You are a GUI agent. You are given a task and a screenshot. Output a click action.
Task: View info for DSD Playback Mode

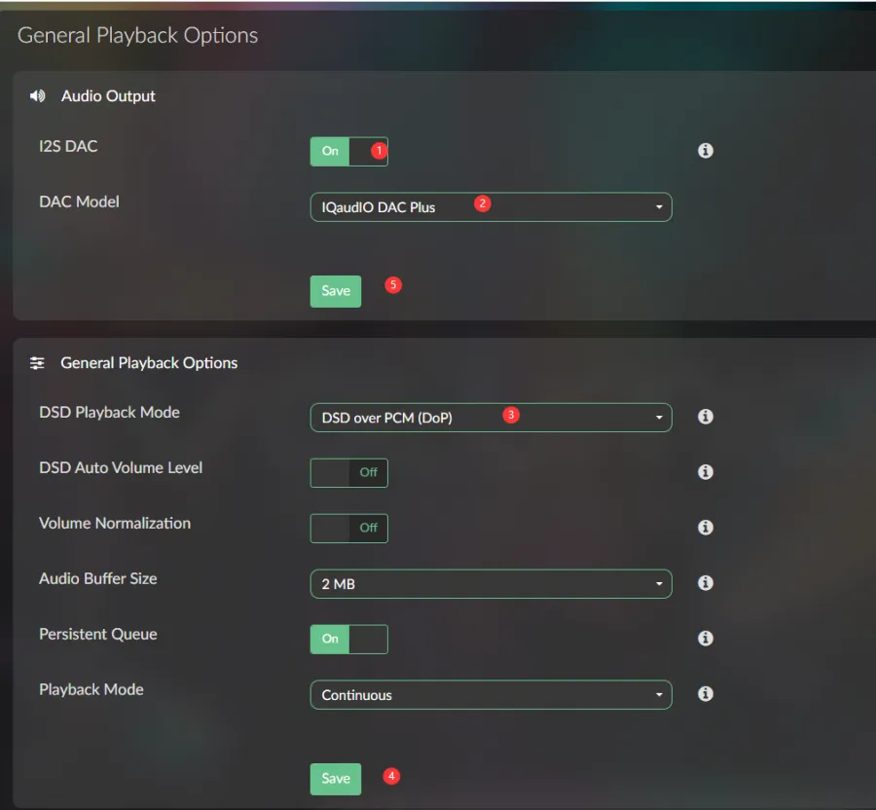(x=705, y=416)
